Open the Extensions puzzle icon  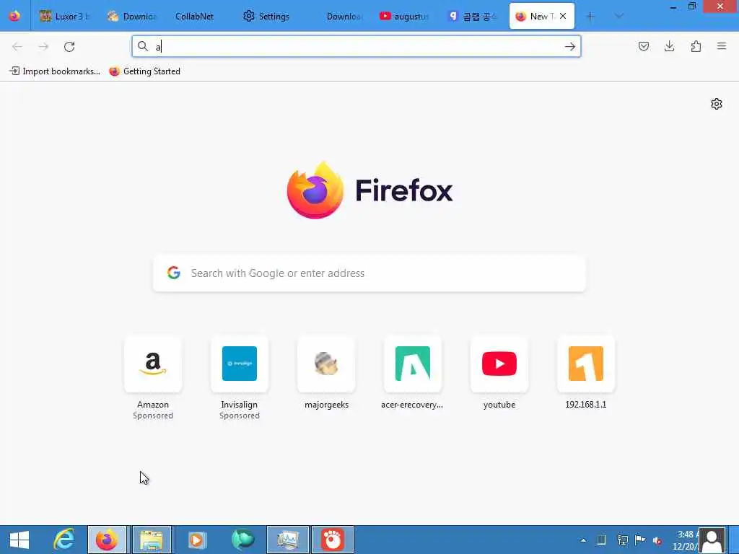tap(696, 46)
